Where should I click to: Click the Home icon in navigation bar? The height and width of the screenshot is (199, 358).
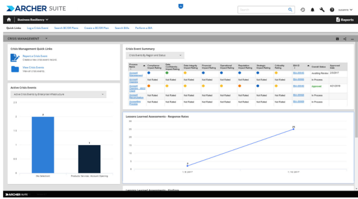[x=8, y=20]
